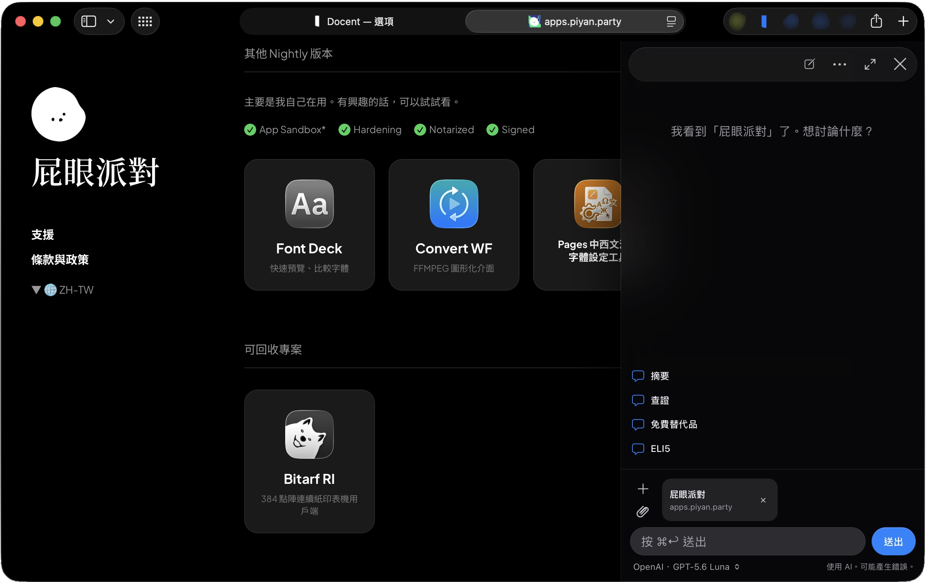Open the Bitarf RI dog icon
Viewport: 926px width, 582px height.
pyautogui.click(x=309, y=434)
